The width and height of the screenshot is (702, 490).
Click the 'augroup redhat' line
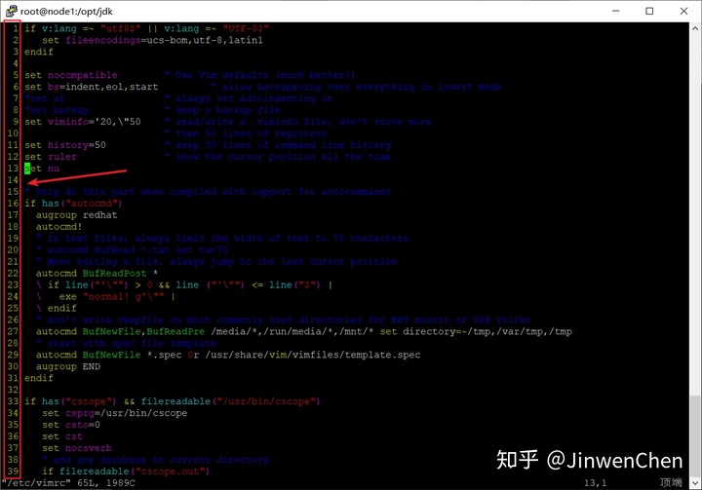point(77,214)
